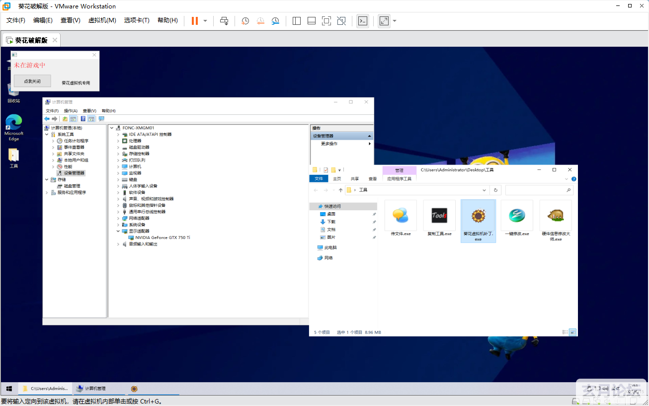Select 事件查看器 in the tree
The image size is (649, 406).
(x=74, y=147)
